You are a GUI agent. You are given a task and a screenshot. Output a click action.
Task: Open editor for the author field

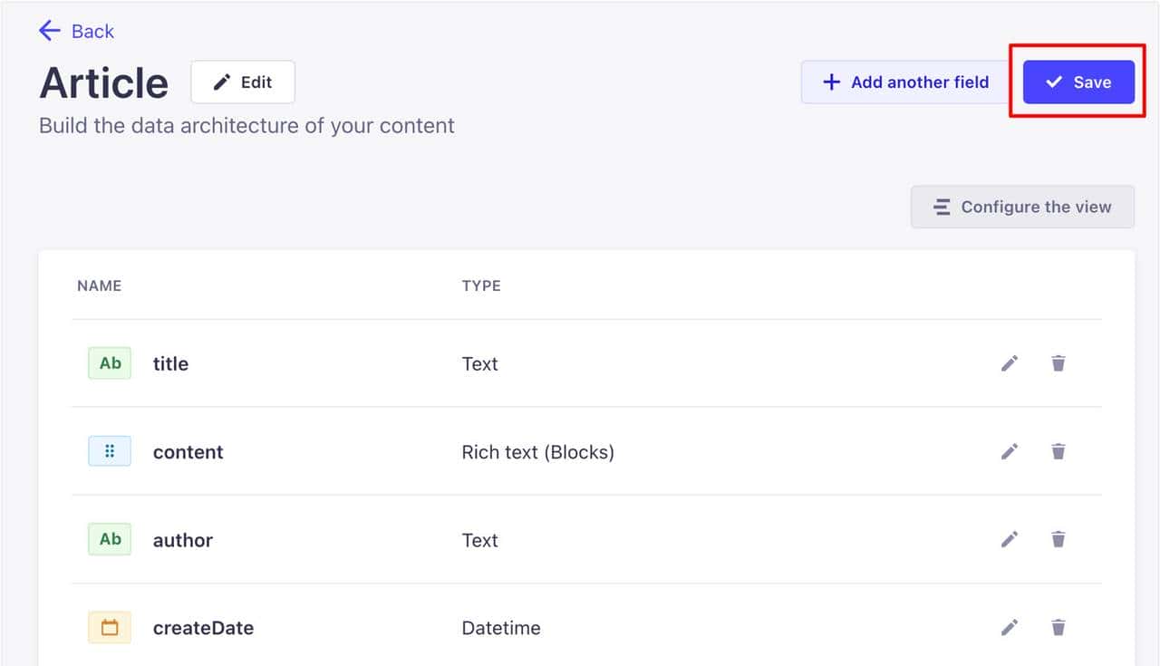pyautogui.click(x=1010, y=539)
